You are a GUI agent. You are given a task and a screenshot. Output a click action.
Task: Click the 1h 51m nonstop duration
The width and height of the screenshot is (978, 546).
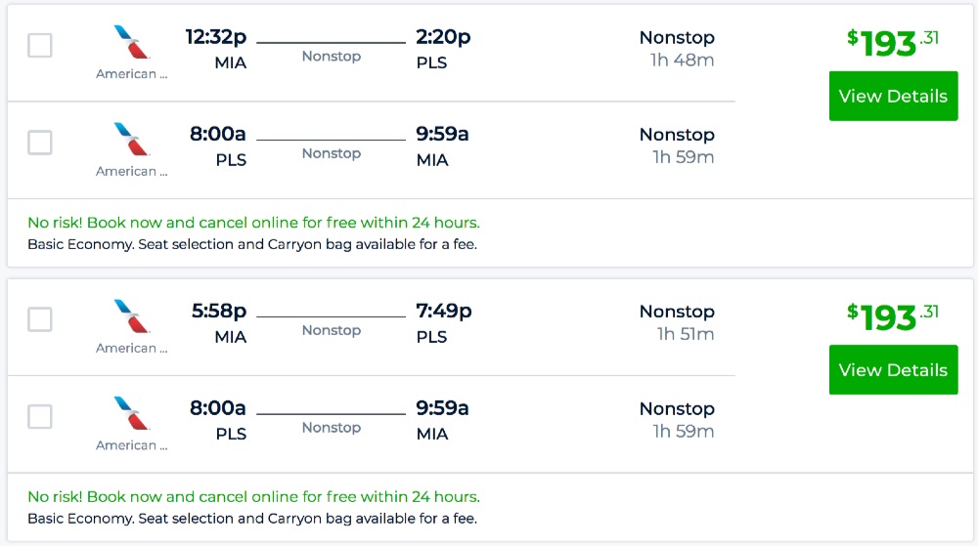(685, 334)
